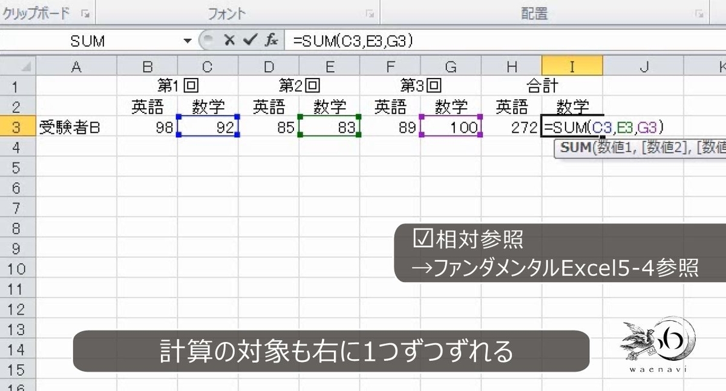Select column D header

click(269, 66)
